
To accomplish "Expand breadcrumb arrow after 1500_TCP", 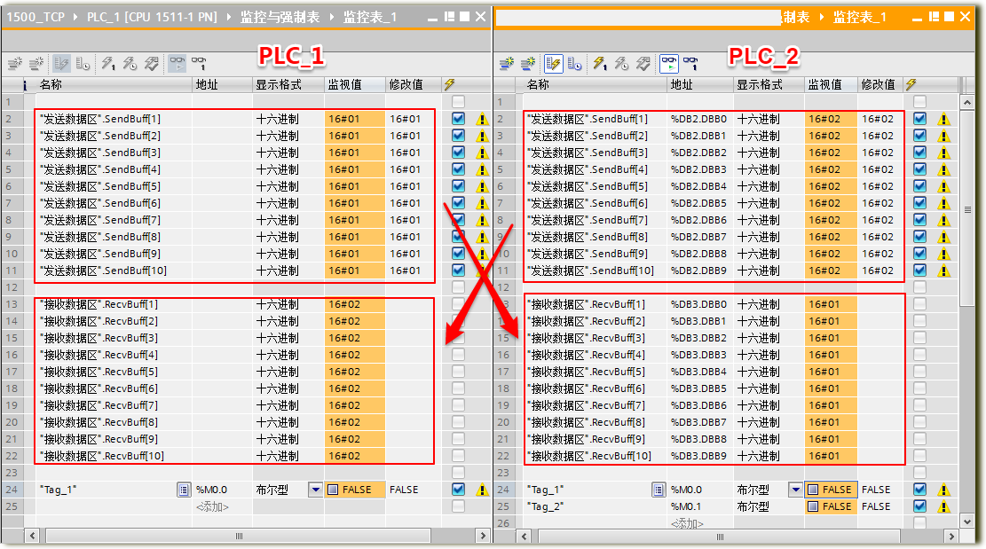I will [x=75, y=17].
